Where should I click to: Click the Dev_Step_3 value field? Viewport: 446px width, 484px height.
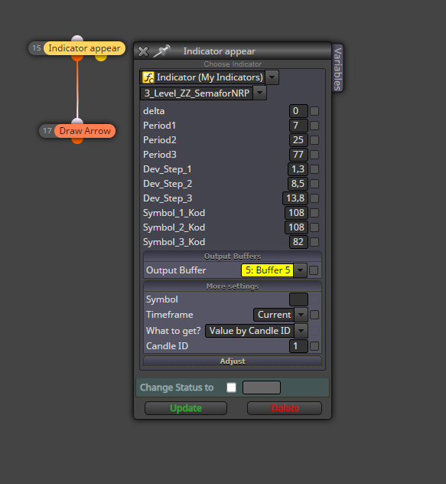coord(295,198)
